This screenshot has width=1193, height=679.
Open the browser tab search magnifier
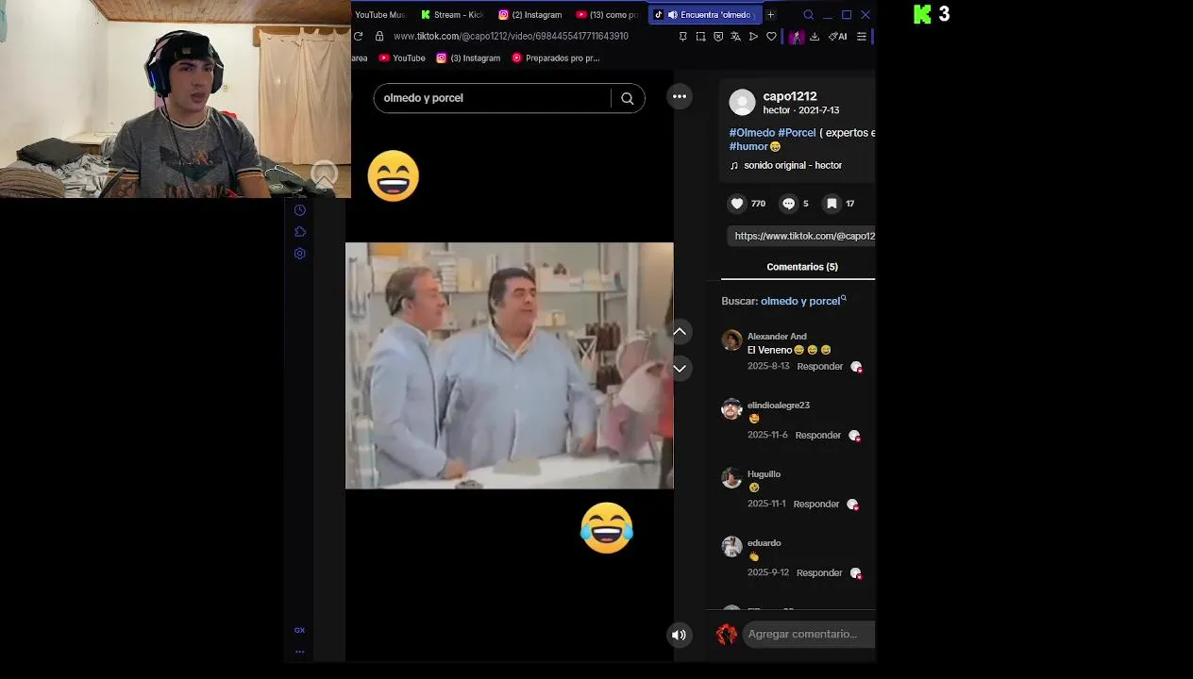click(808, 15)
